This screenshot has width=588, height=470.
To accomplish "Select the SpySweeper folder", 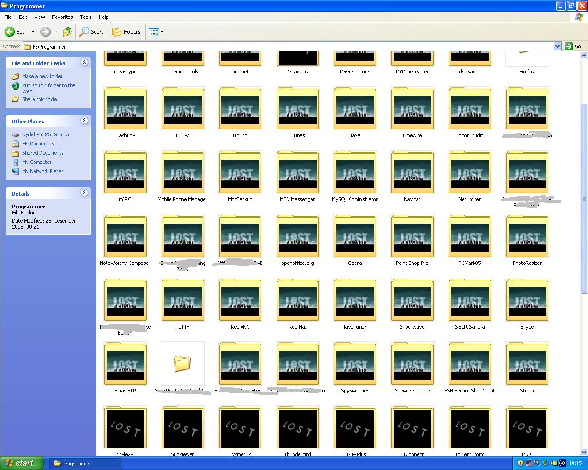I will click(355, 364).
